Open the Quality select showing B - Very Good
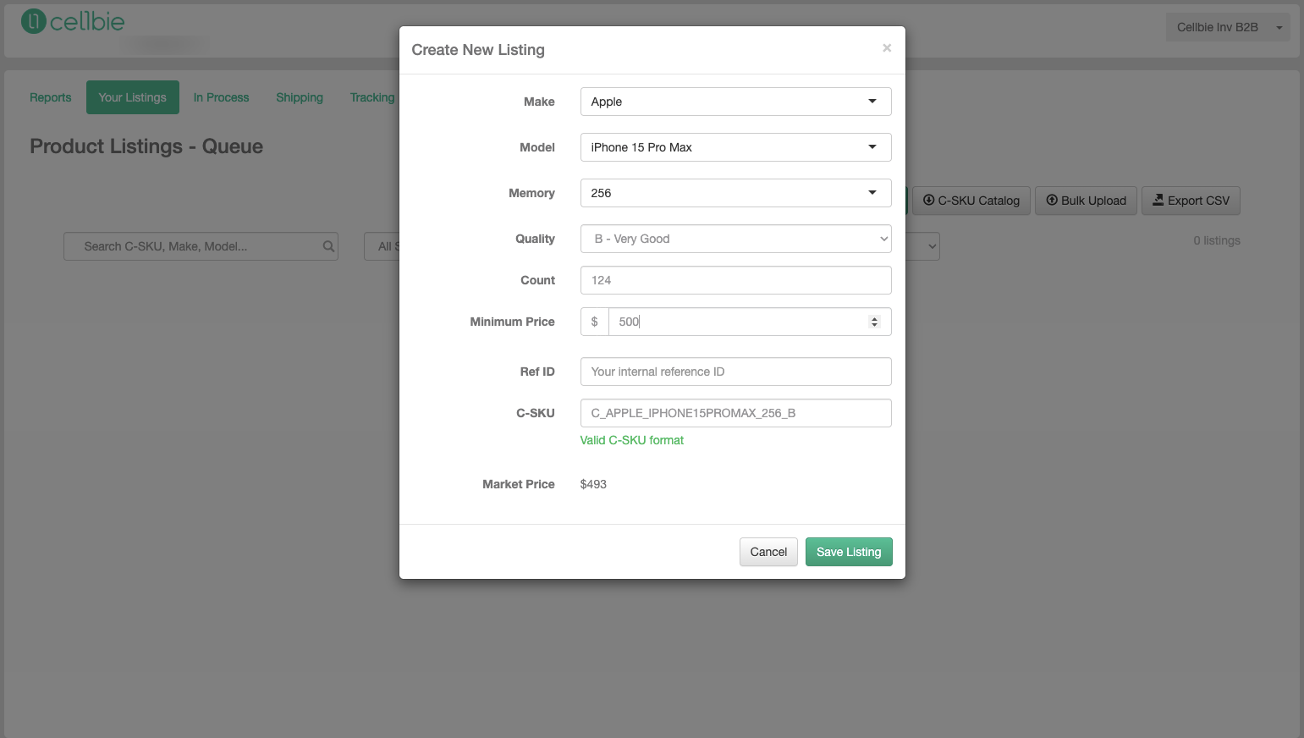Screen dimensions: 1304x738 point(735,239)
